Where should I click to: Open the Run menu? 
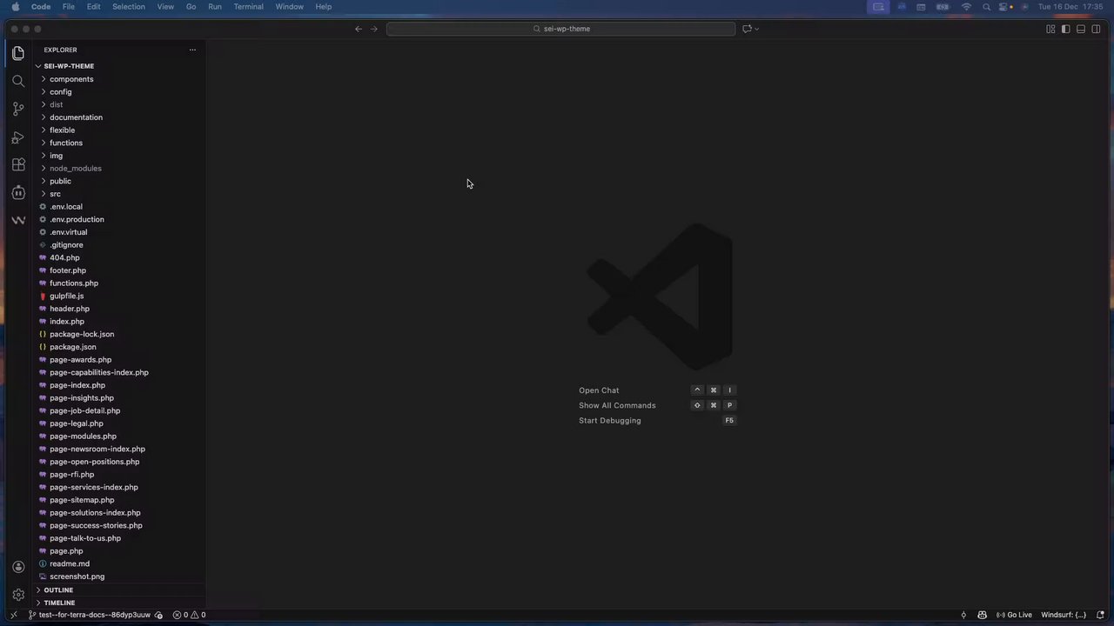(214, 6)
